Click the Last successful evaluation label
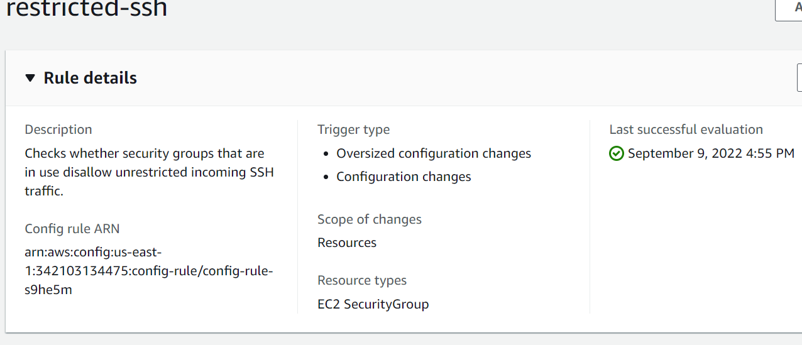Screen dimensions: 802x345 686,129
